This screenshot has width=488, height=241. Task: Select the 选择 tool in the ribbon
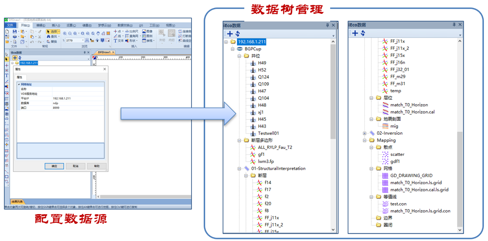(53, 32)
